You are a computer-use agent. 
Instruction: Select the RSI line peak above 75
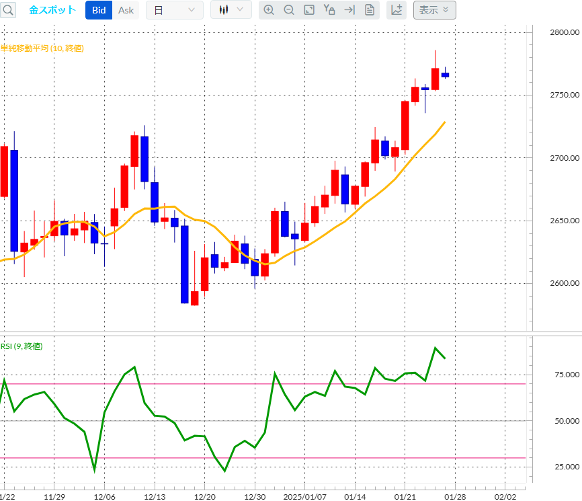435,348
